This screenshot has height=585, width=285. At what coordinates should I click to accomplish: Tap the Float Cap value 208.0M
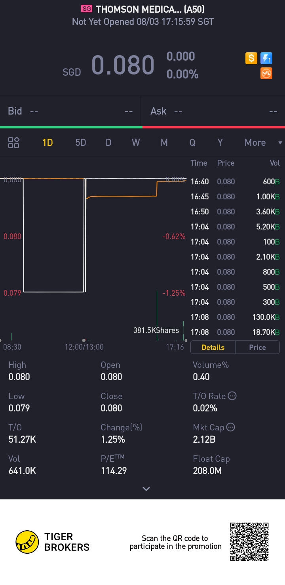[207, 470]
